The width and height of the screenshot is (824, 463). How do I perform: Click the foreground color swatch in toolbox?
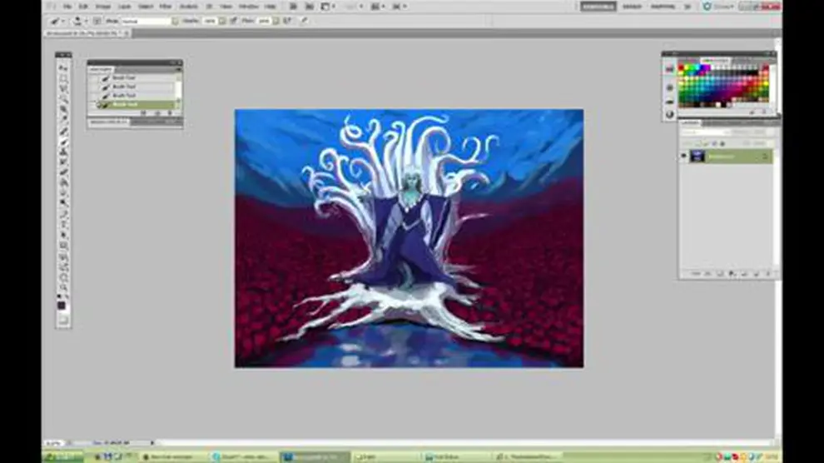(x=62, y=305)
